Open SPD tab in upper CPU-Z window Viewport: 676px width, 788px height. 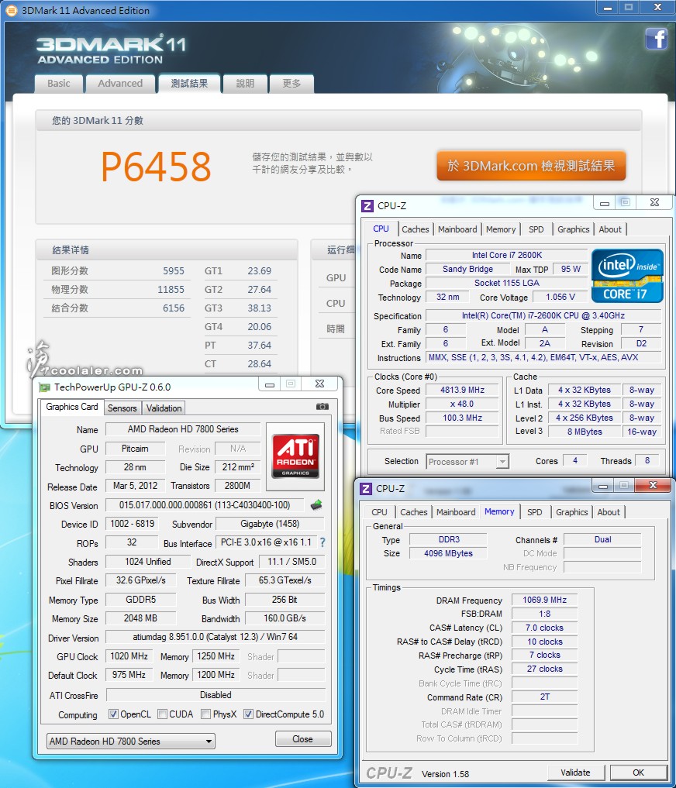pos(536,229)
